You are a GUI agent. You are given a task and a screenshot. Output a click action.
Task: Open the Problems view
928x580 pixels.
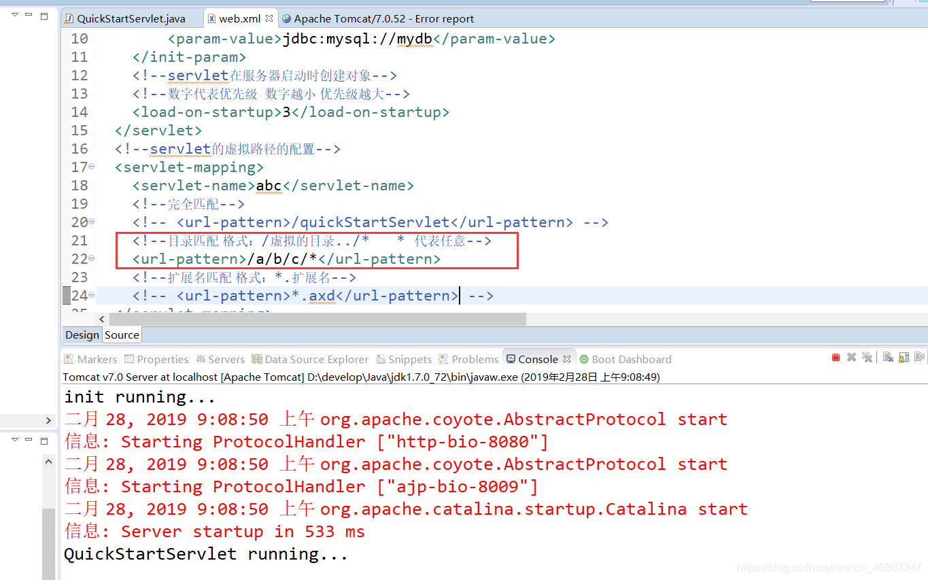(x=468, y=359)
